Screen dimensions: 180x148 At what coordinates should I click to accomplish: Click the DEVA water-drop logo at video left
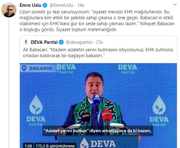tap(36, 105)
